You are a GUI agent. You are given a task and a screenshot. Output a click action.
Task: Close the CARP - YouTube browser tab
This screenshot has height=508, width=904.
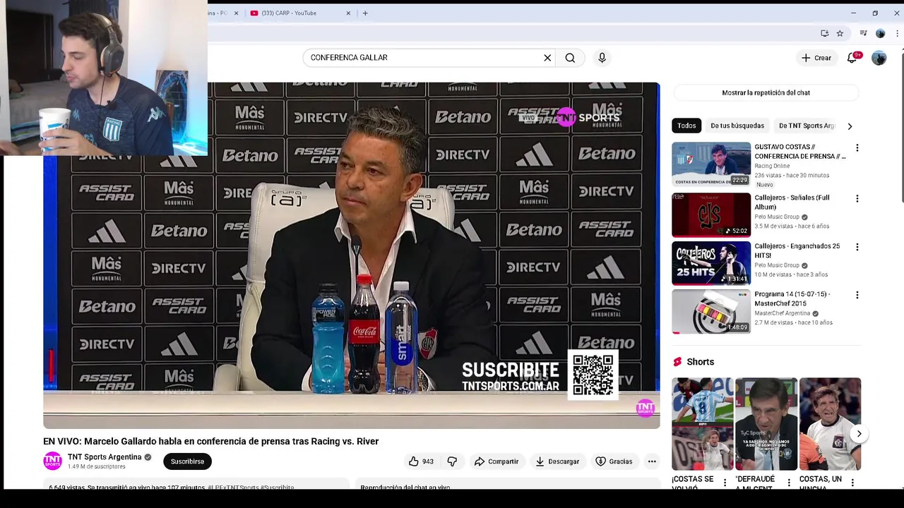pyautogui.click(x=348, y=13)
